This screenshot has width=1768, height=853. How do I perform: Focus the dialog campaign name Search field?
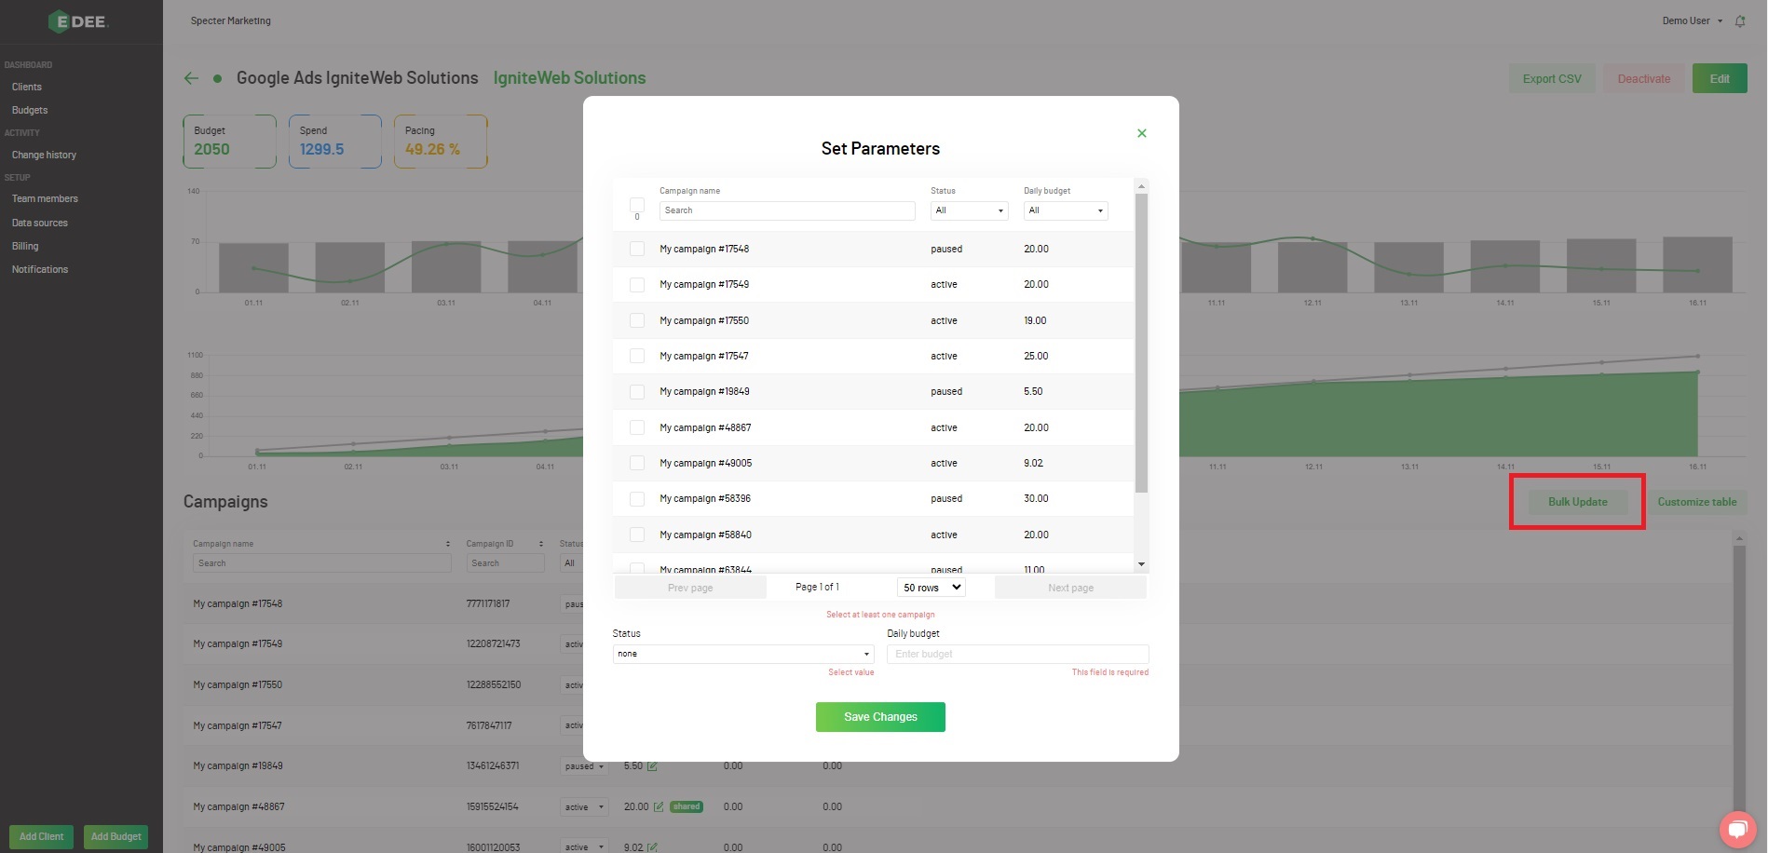(x=787, y=210)
